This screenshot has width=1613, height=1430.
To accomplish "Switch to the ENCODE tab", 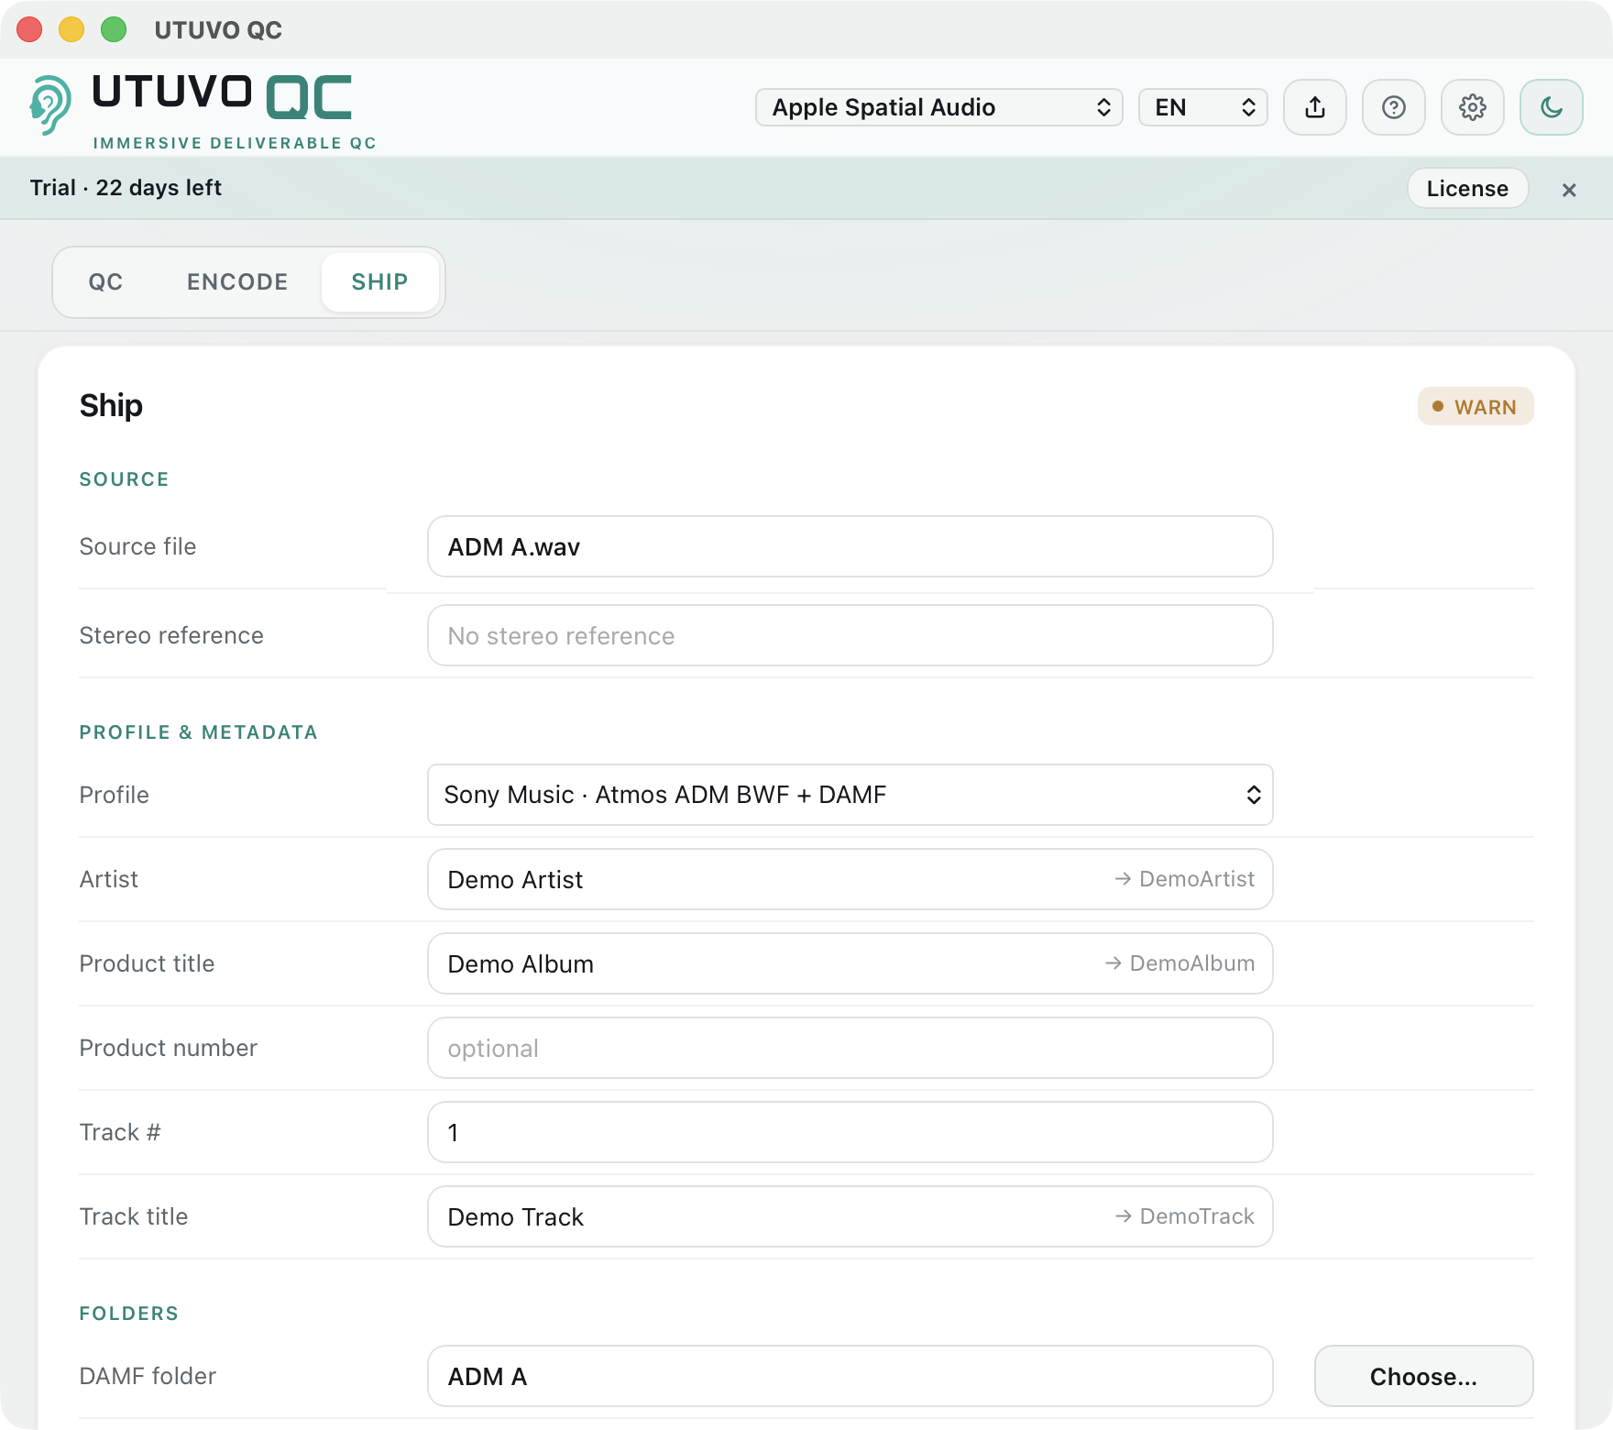I will (237, 281).
